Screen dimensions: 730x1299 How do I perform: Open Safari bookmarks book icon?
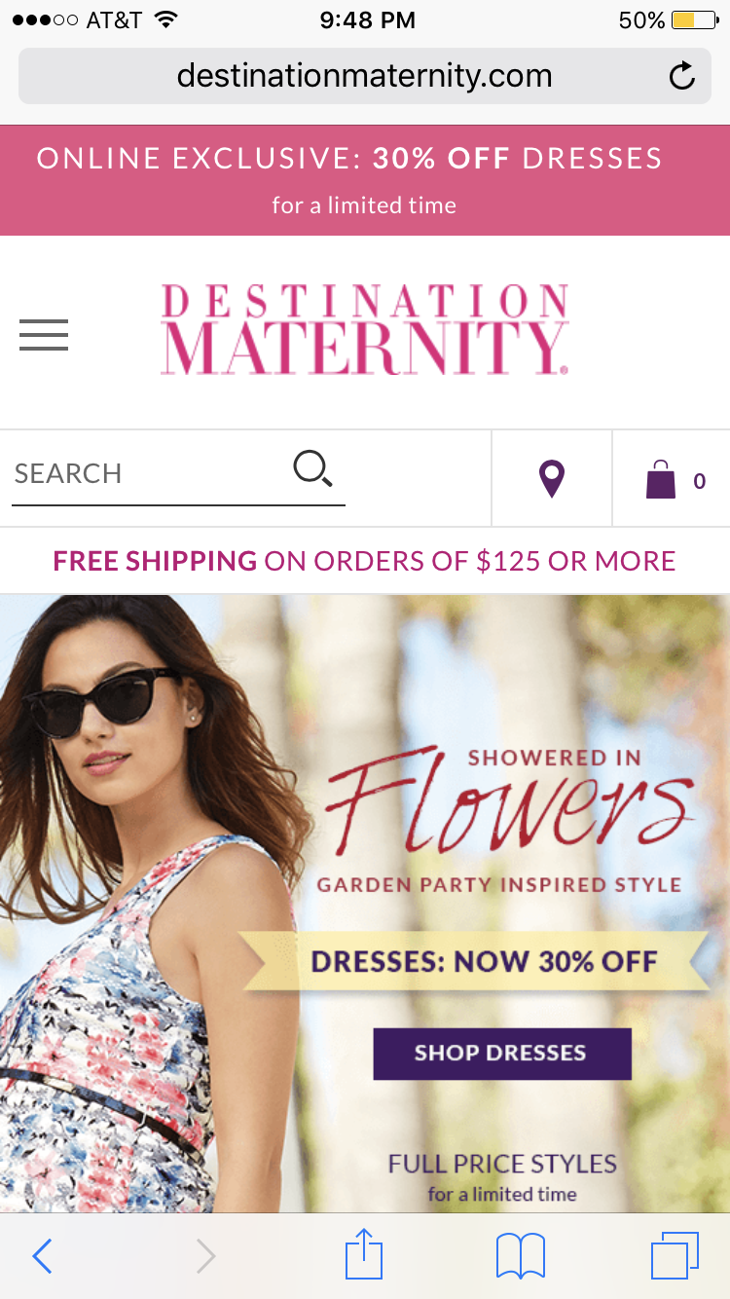521,1256
